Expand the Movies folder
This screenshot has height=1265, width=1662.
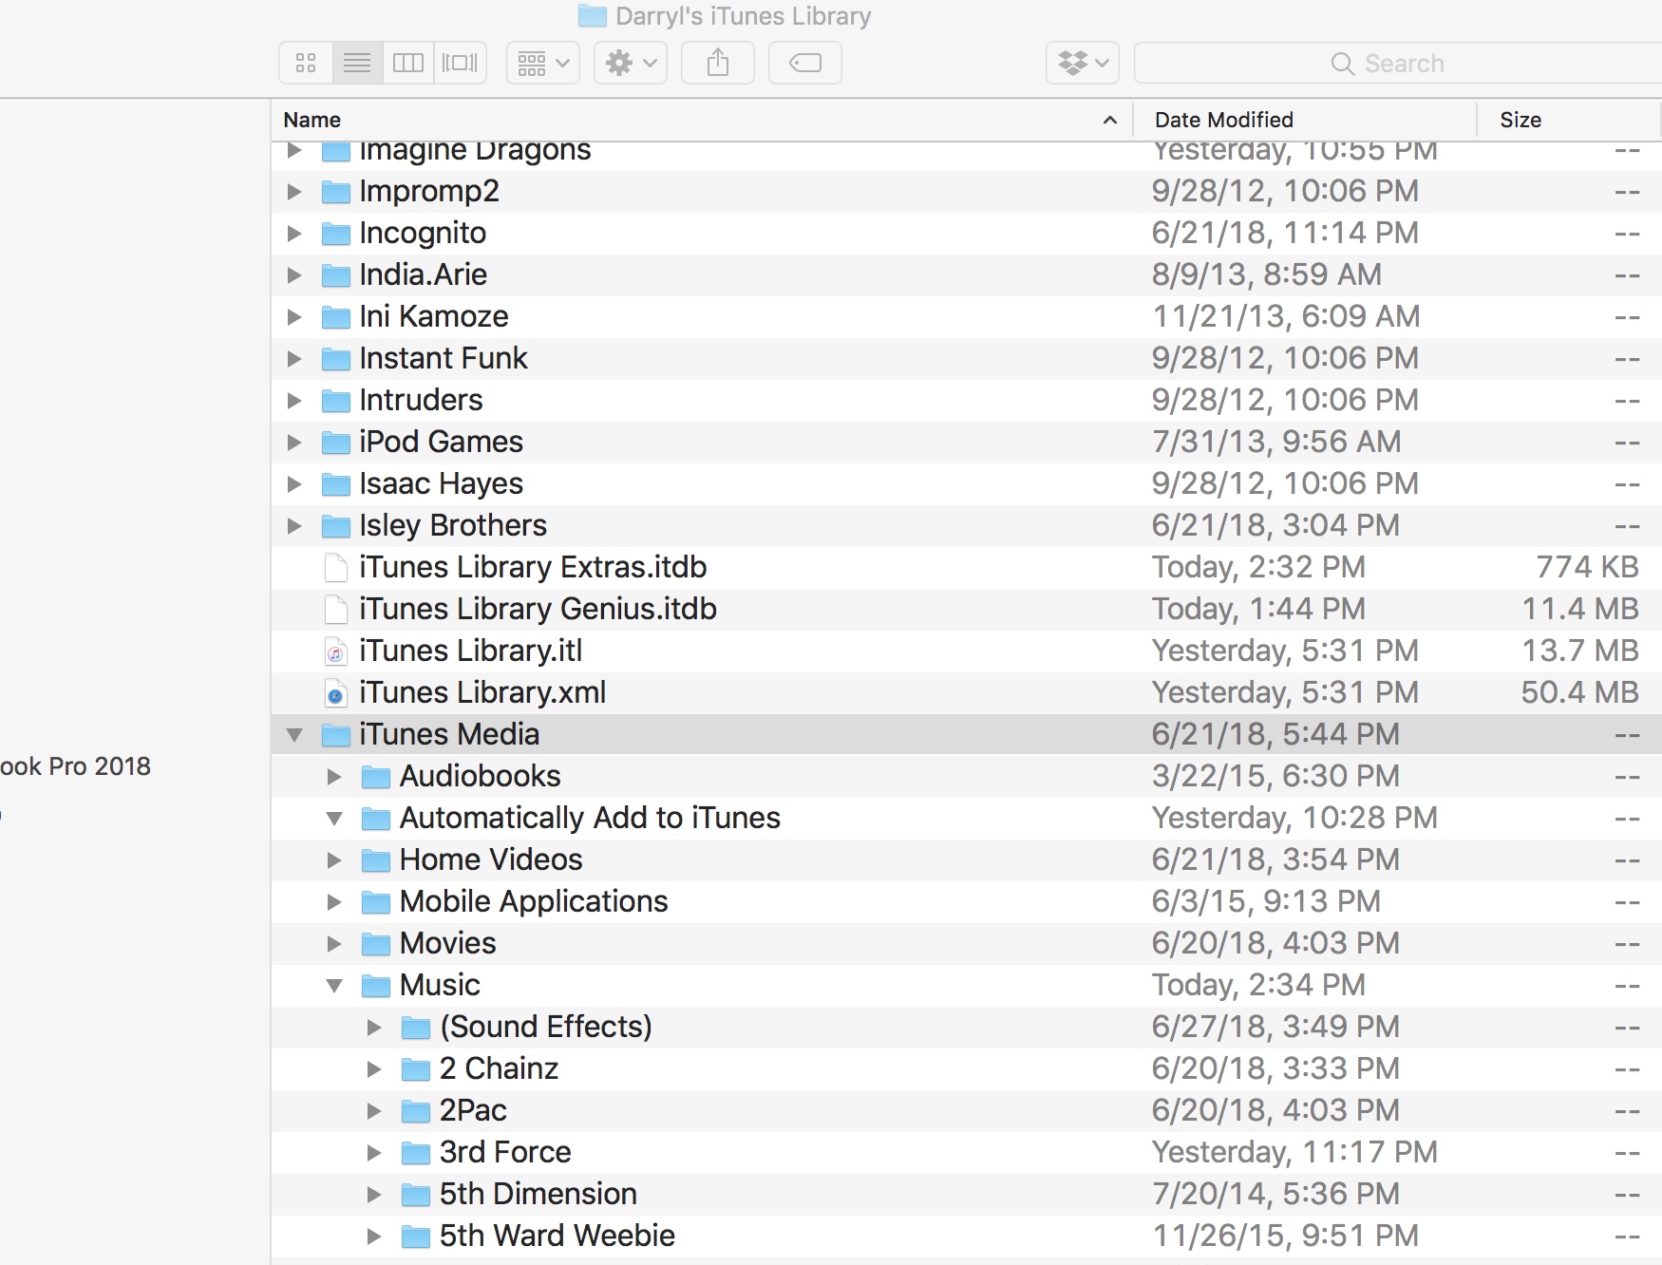coord(334,944)
